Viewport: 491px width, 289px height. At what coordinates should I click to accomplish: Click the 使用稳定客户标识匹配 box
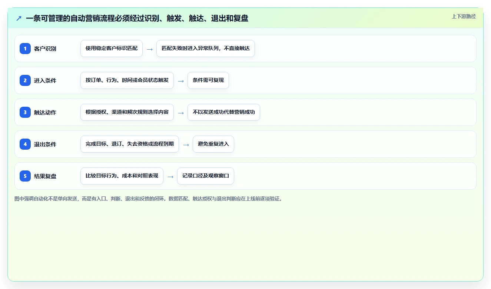pyautogui.click(x=112, y=49)
